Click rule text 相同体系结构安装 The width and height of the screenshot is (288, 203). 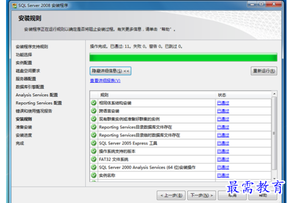[x=115, y=103]
